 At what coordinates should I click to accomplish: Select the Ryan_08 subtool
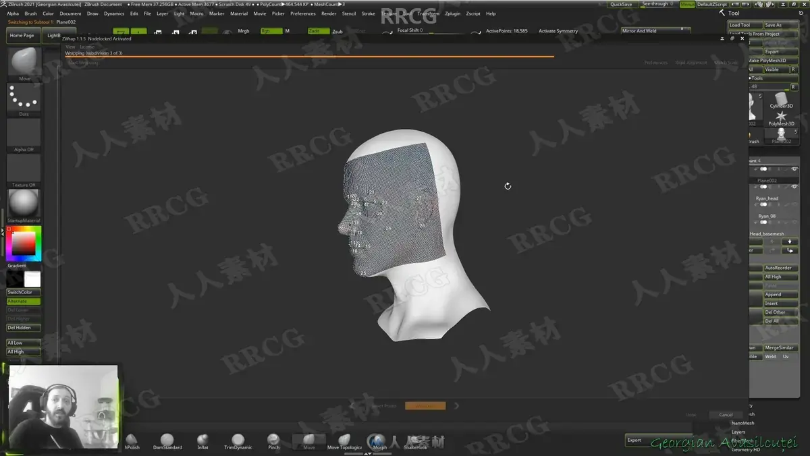tap(765, 216)
